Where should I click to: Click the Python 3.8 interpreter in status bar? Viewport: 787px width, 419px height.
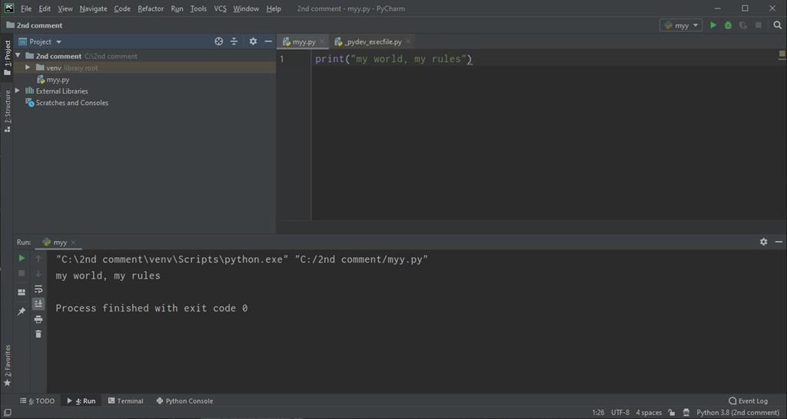tap(737, 412)
